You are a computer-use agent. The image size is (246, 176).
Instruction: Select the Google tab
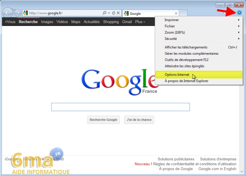click(150, 14)
